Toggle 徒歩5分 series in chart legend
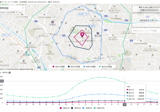Viewport: 160px width, 112px height. (87, 108)
